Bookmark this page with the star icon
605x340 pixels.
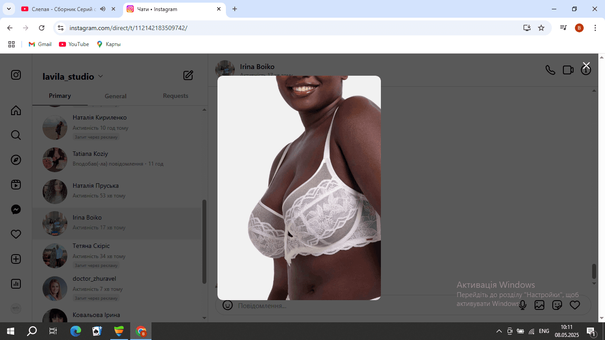pos(541,28)
